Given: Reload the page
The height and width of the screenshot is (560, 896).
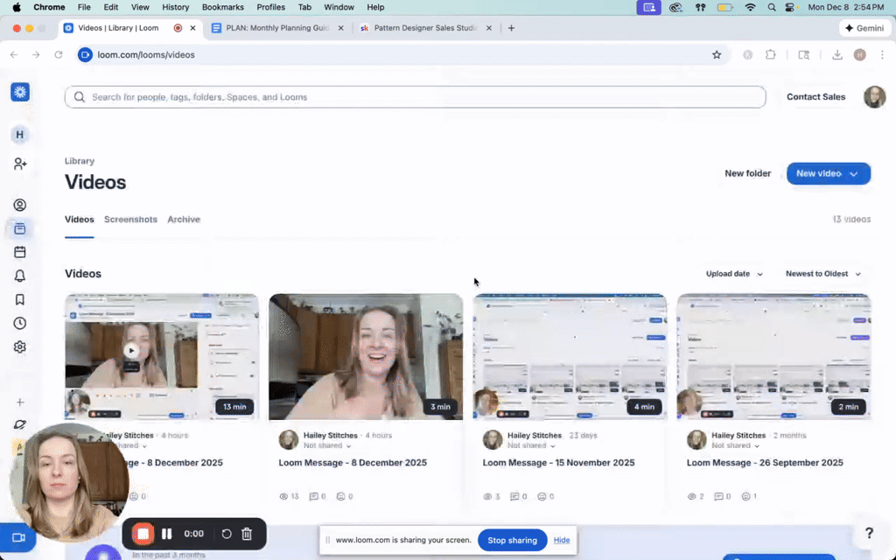Looking at the screenshot, I should (59, 55).
